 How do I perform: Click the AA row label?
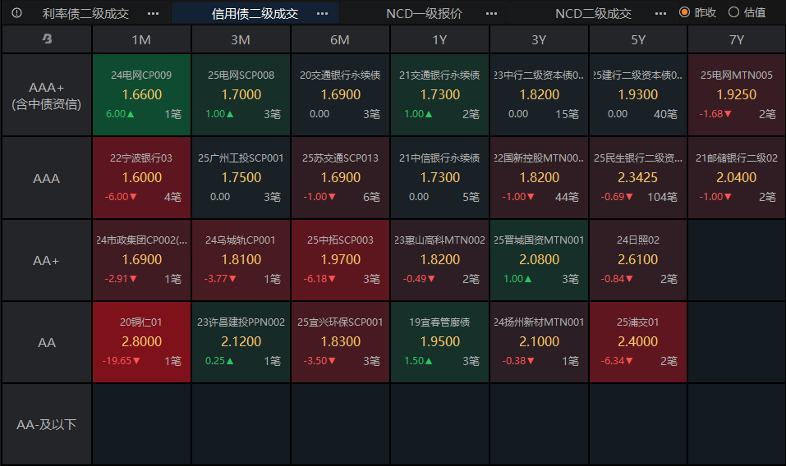tap(47, 342)
